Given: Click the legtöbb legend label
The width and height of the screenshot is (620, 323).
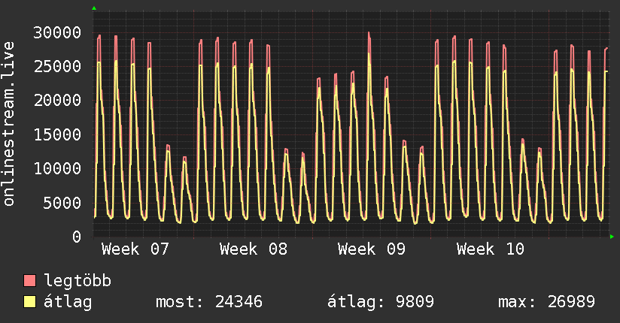Looking at the screenshot, I should pos(77,281).
